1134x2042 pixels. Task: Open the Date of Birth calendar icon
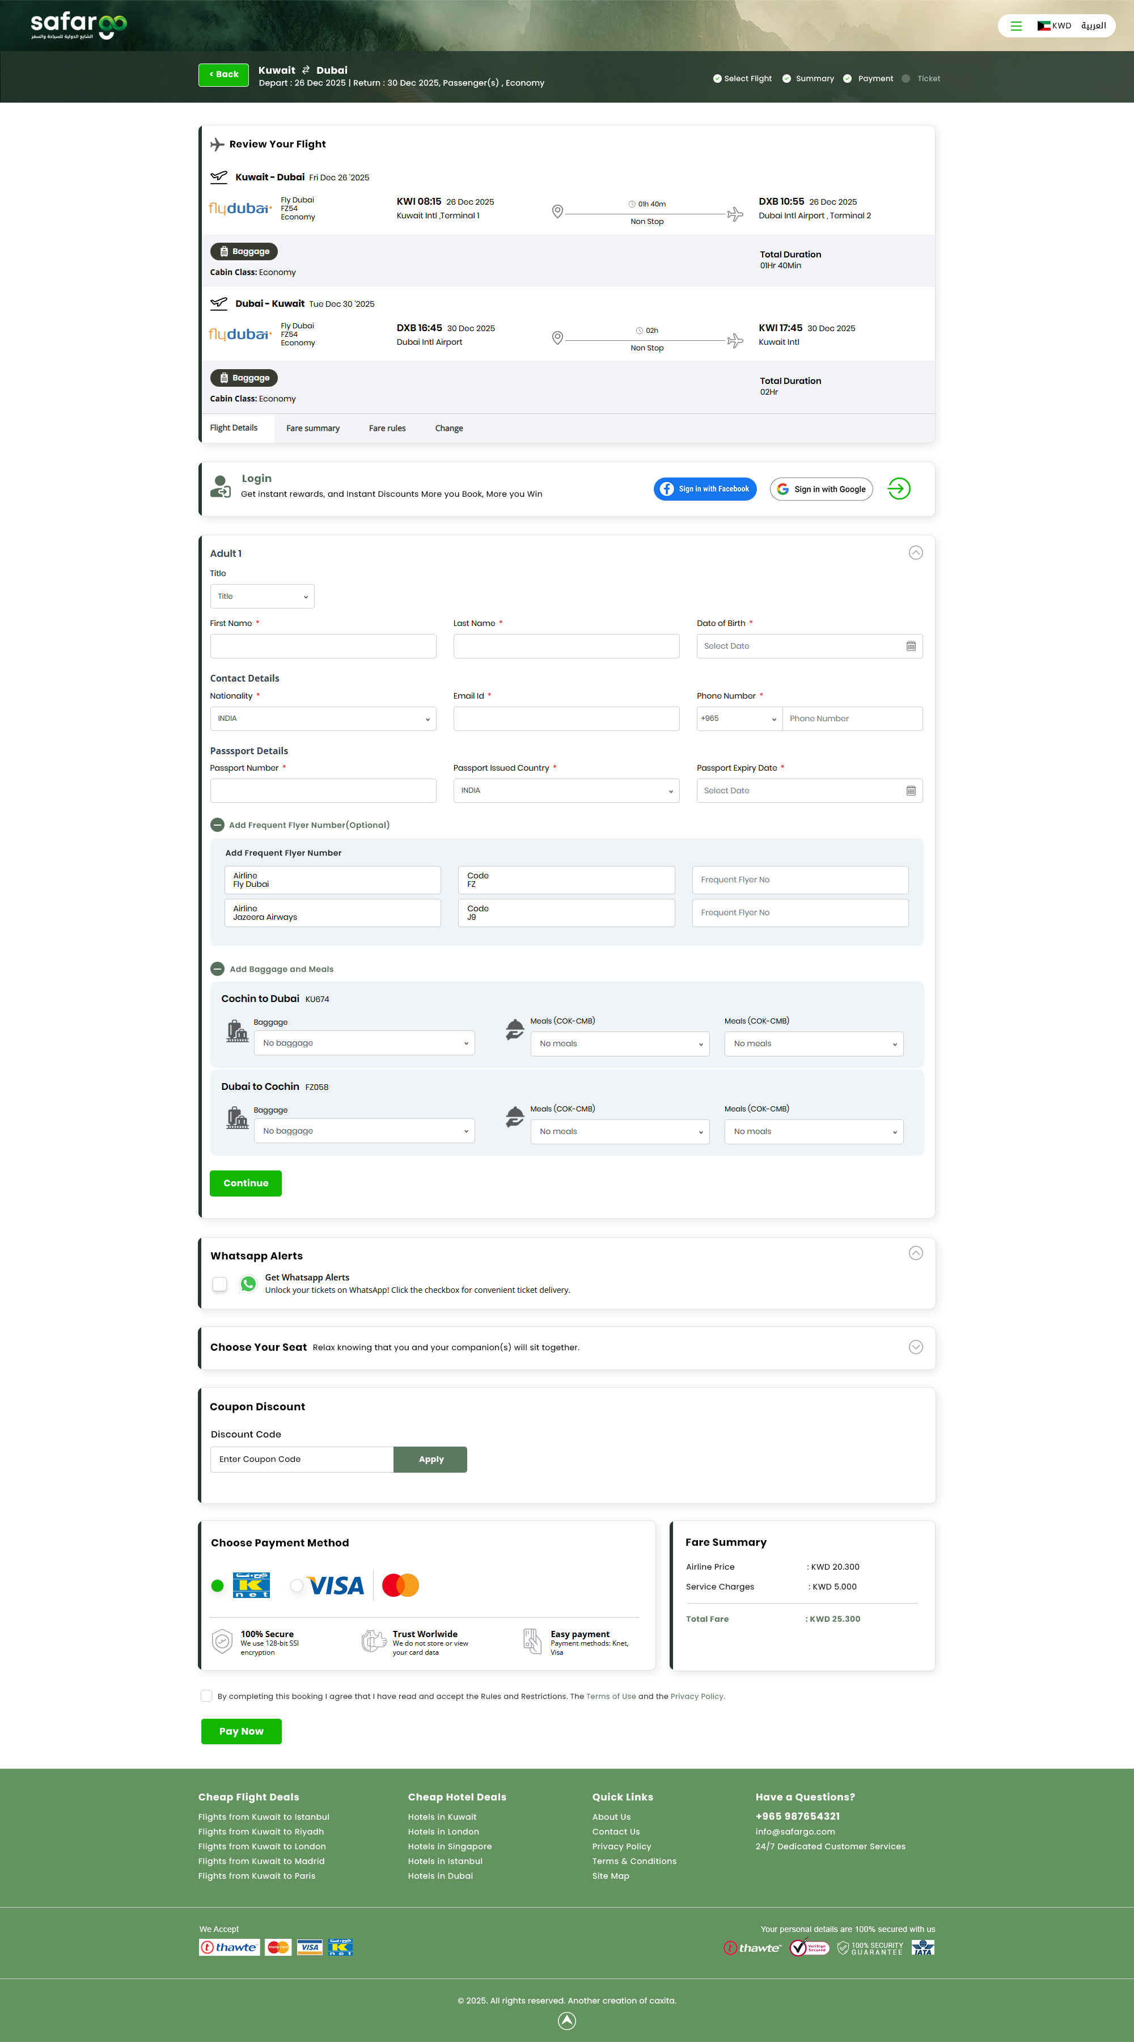pyautogui.click(x=911, y=646)
